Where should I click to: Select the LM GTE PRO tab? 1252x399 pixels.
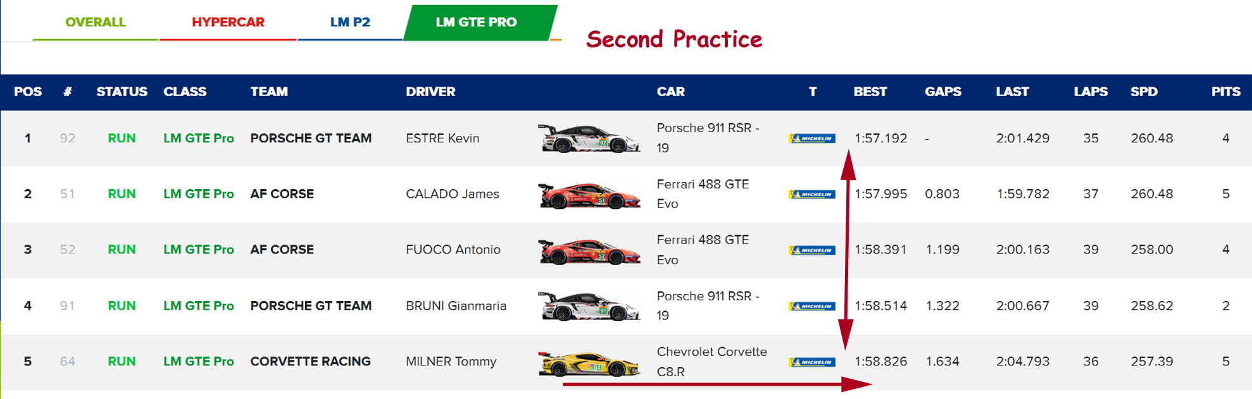476,22
